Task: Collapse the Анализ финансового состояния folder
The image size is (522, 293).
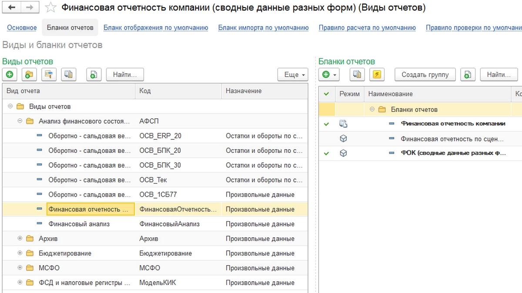Action: (20, 121)
